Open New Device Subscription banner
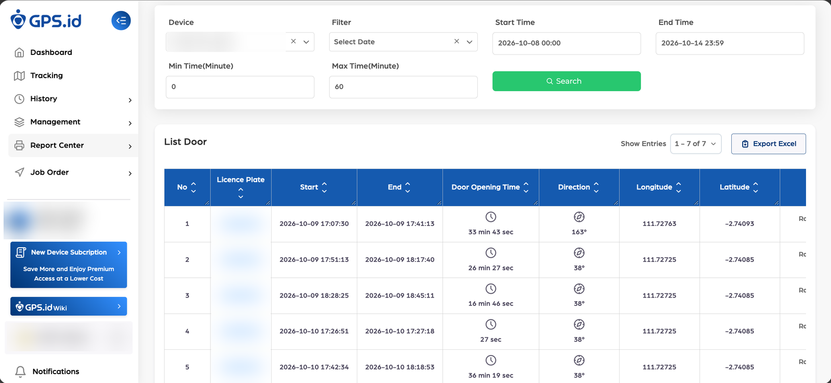The width and height of the screenshot is (831, 383). point(69,265)
